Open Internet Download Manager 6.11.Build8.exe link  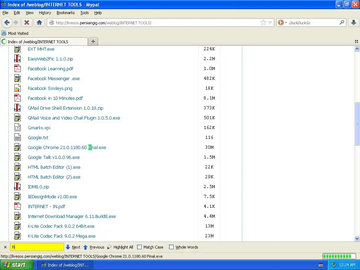72,216
